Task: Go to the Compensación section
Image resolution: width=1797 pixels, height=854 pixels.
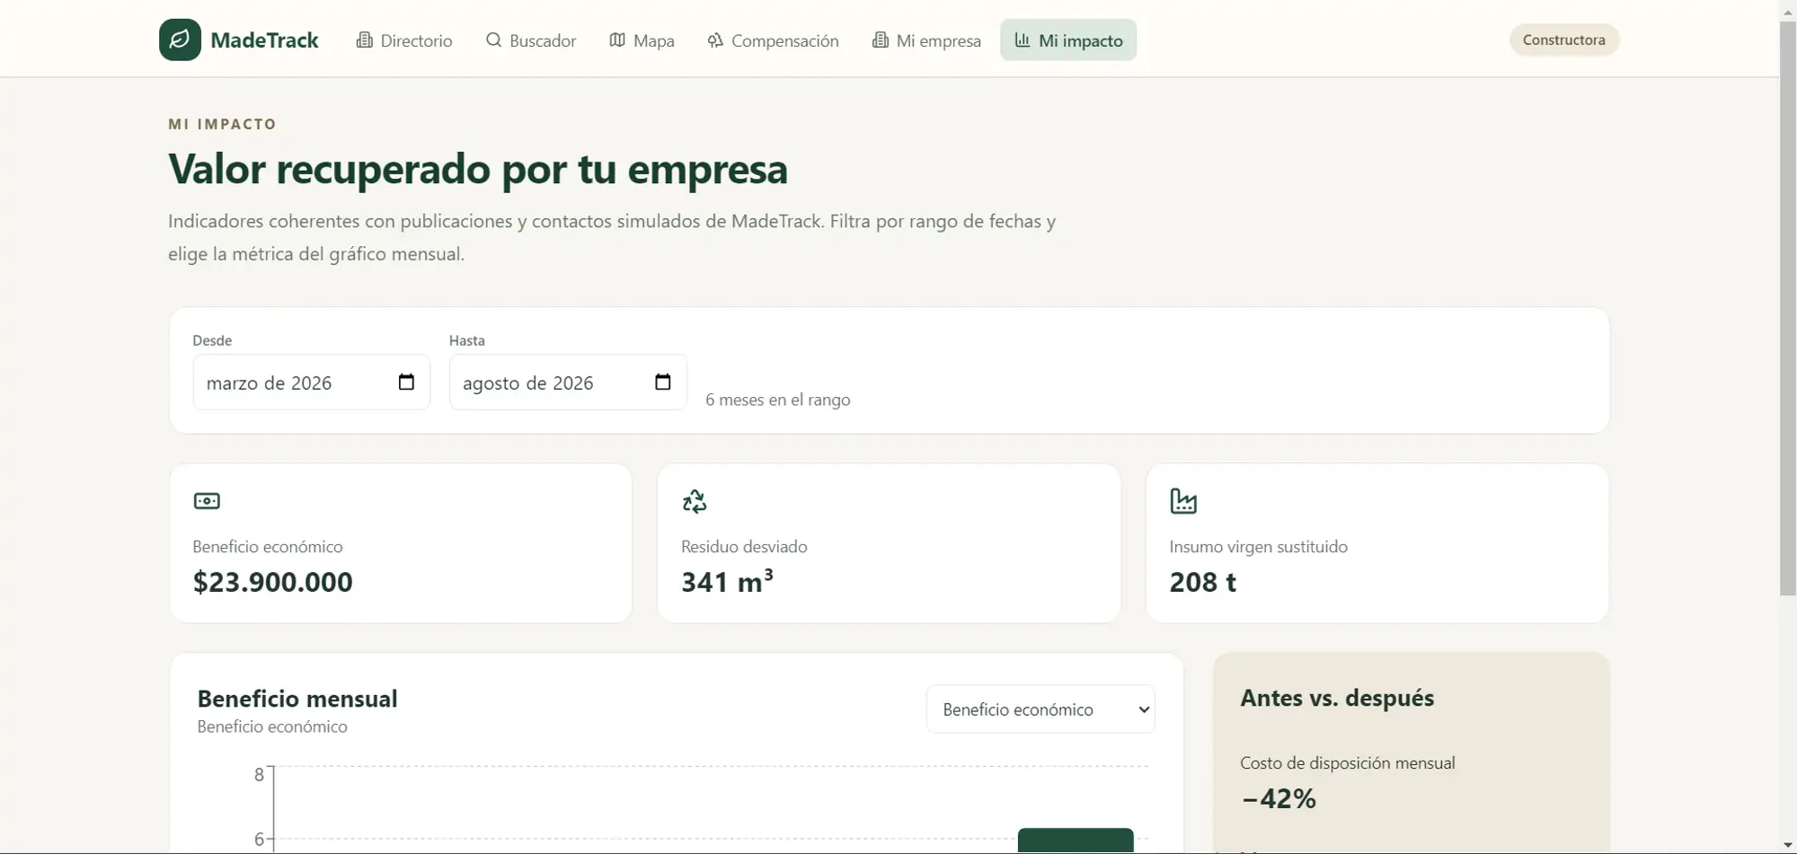Action: [x=773, y=40]
